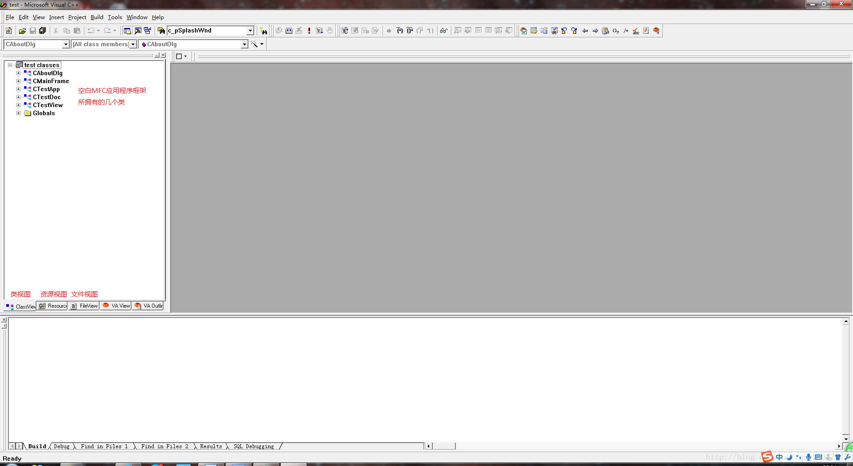The width and height of the screenshot is (853, 466).
Task: Click the Step Over braces icon
Action: pos(410,31)
